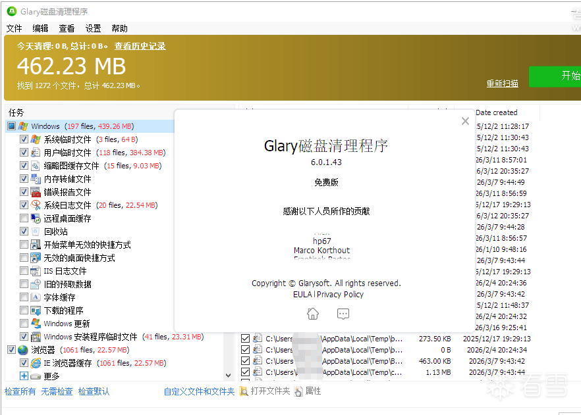Select the file row created 2026/2/4 20:24:34
This screenshot has height=415, width=581.
pyautogui.click(x=387, y=350)
